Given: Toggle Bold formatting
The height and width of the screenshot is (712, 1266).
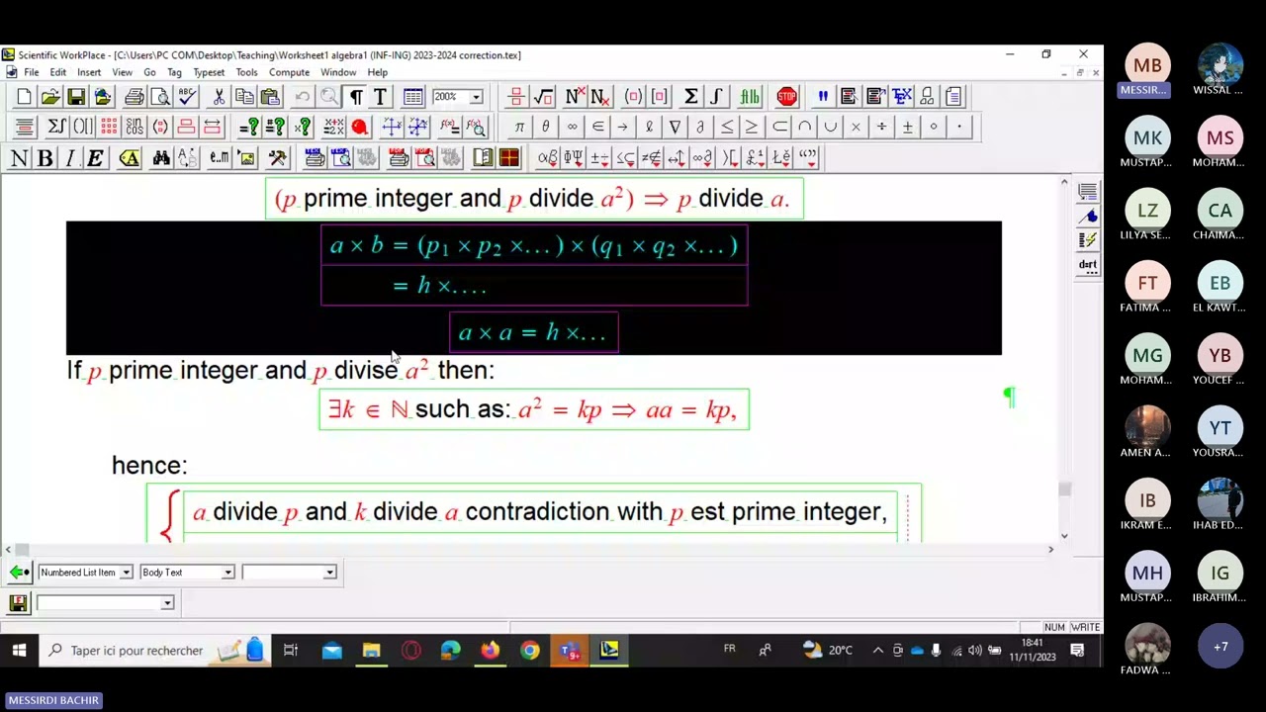Looking at the screenshot, I should point(45,158).
